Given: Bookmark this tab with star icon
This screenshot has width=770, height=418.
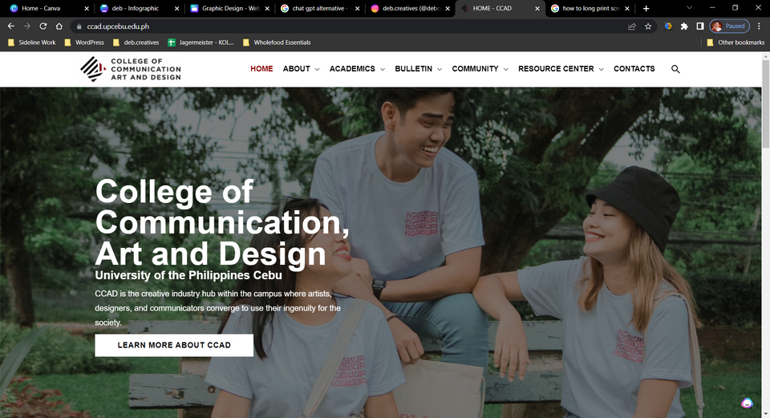Looking at the screenshot, I should 648,26.
